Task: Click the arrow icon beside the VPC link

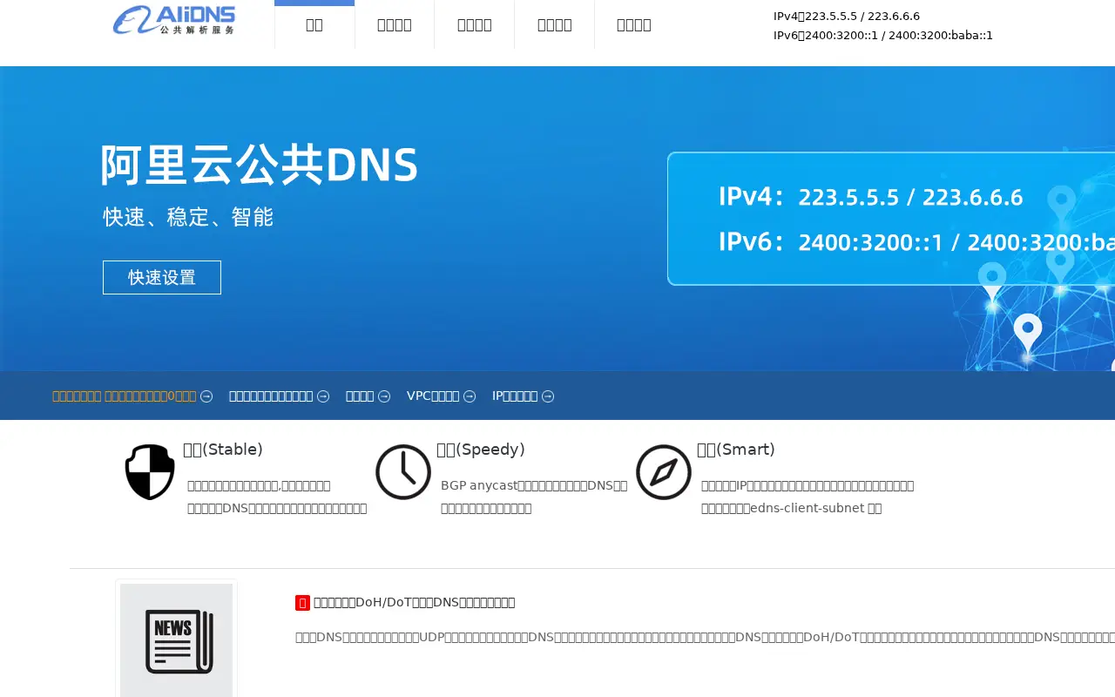Action: tap(470, 396)
